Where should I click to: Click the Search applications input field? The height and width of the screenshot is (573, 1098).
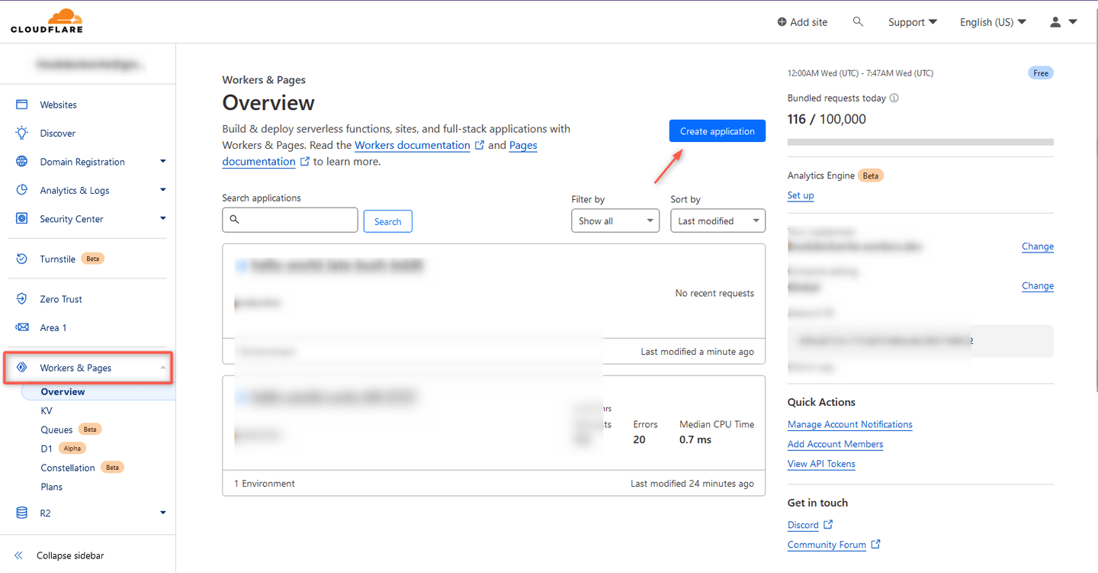[290, 220]
